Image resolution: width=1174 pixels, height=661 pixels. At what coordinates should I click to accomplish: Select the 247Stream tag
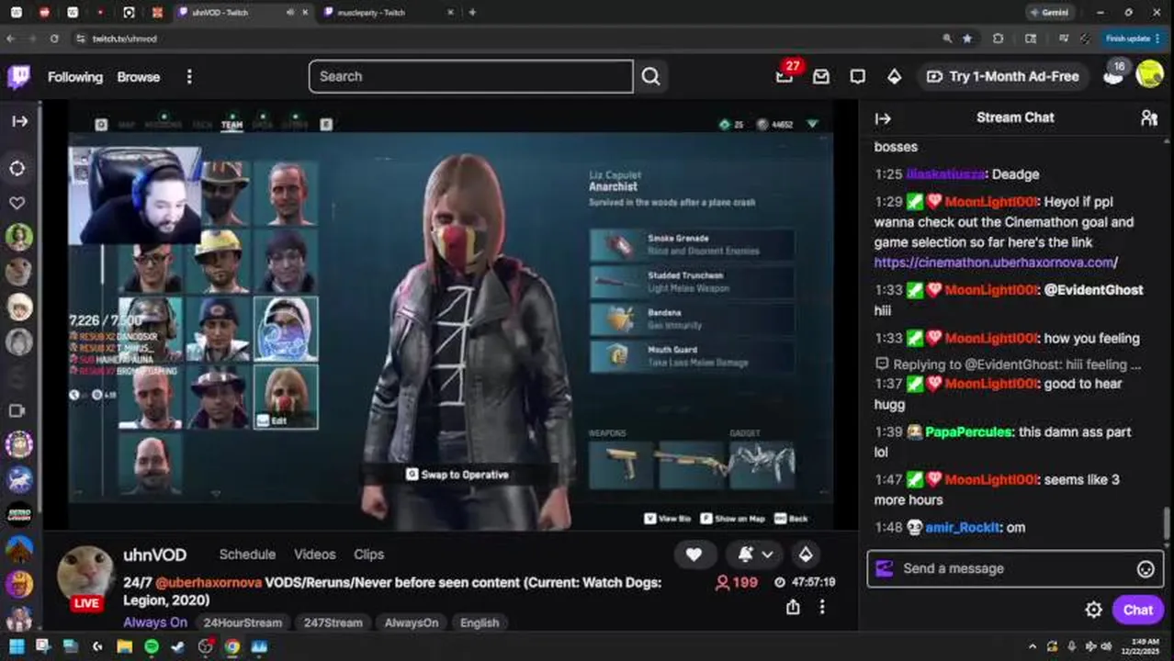[x=333, y=622]
